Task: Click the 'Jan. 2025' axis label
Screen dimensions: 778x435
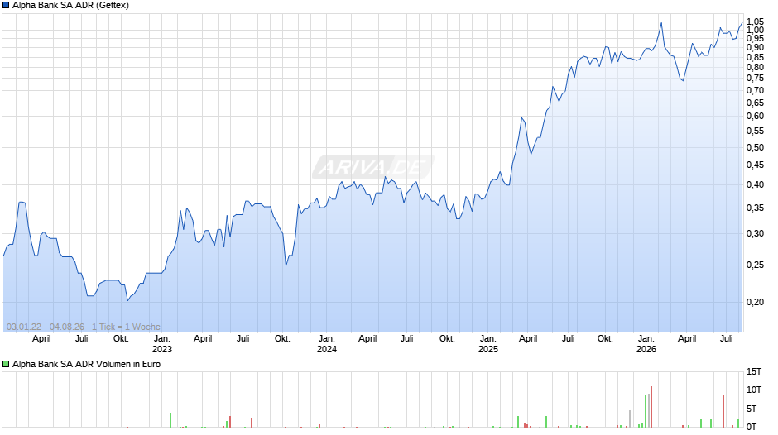Action: pyautogui.click(x=487, y=344)
